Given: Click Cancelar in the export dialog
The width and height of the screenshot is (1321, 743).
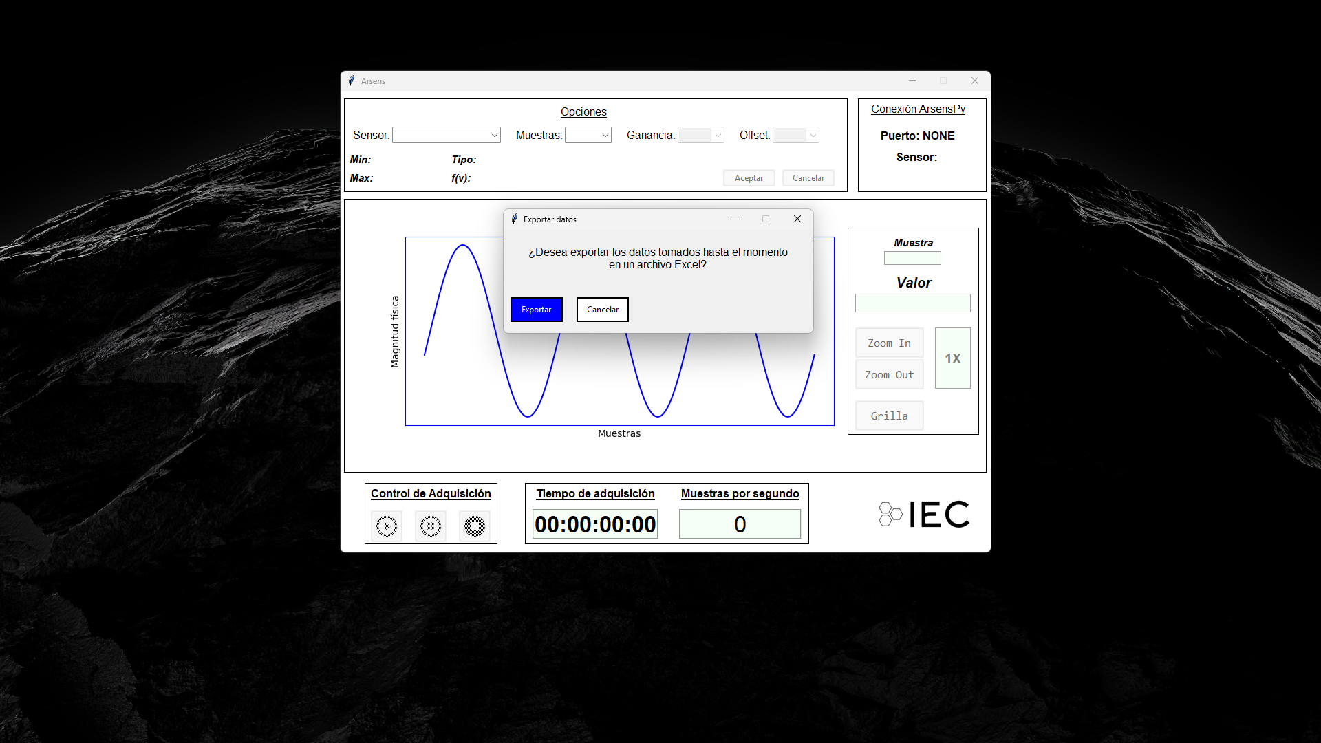Looking at the screenshot, I should pyautogui.click(x=602, y=310).
